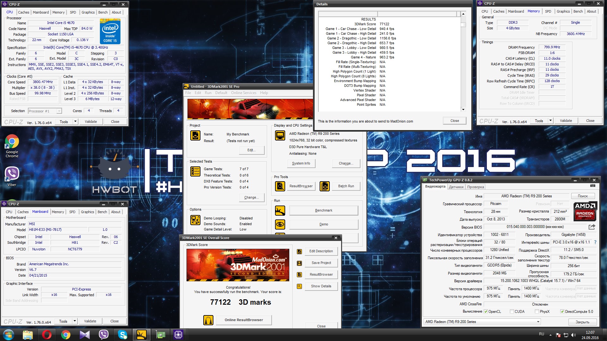This screenshot has width=607, height=341.
Task: Open Skype from the taskbar
Action: [x=123, y=335]
